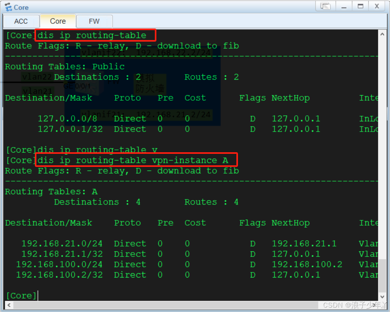Minimize the Core terminal window
The width and height of the screenshot is (390, 312).
(344, 6)
